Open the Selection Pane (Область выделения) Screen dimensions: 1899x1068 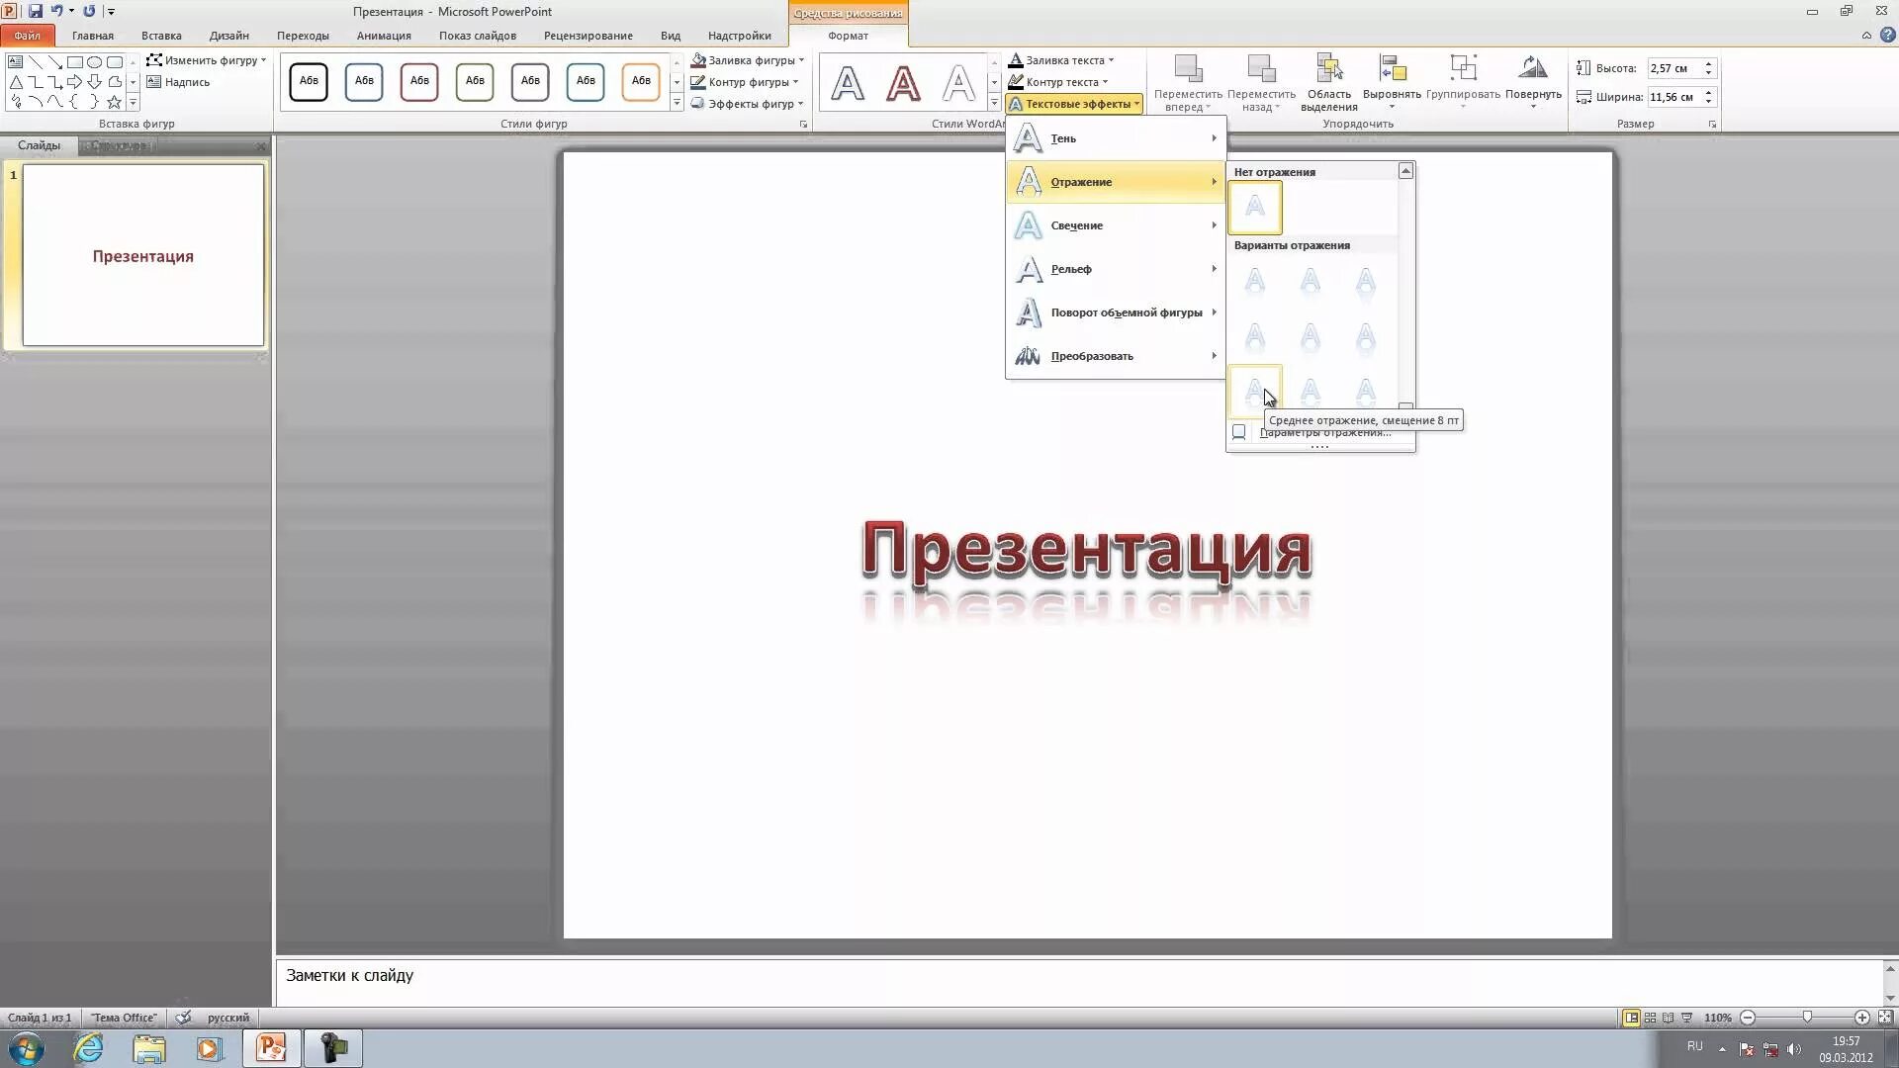1328,70
